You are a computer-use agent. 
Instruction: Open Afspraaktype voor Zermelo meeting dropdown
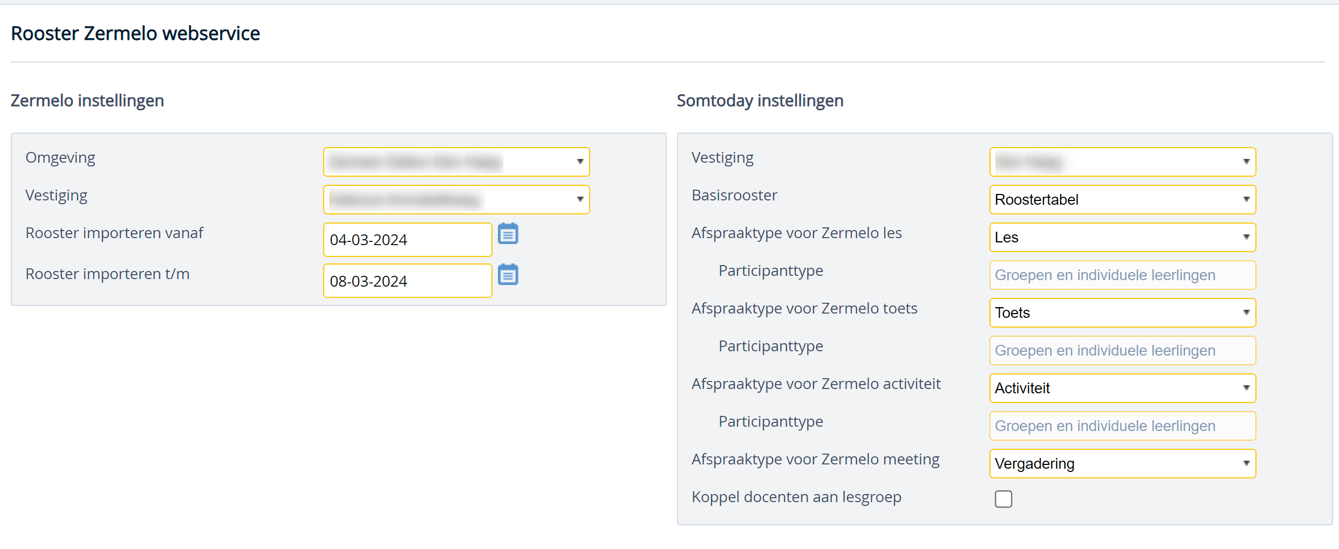pyautogui.click(x=1123, y=463)
